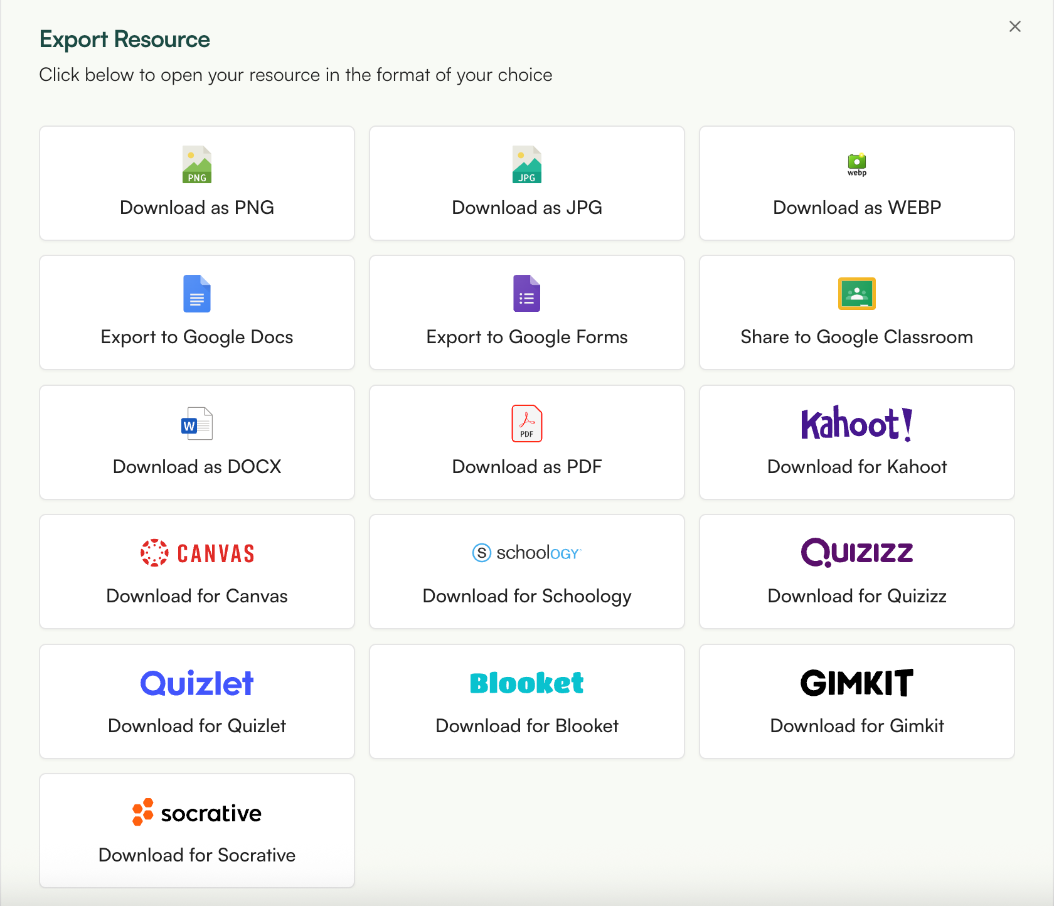Click the JPG file icon
The width and height of the screenshot is (1054, 906).
526,164
